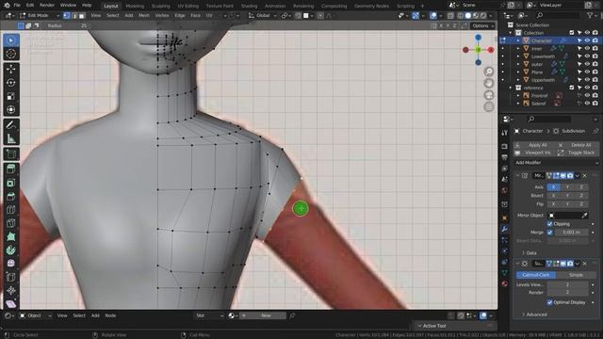Enable vertex select mode
This screenshot has height=339, width=603.
[67, 16]
